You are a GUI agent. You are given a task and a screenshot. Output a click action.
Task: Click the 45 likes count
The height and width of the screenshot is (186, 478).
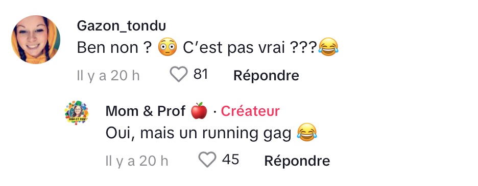click(x=230, y=160)
